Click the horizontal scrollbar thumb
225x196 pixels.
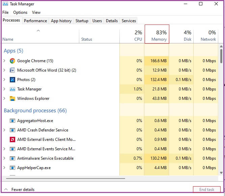65,179
